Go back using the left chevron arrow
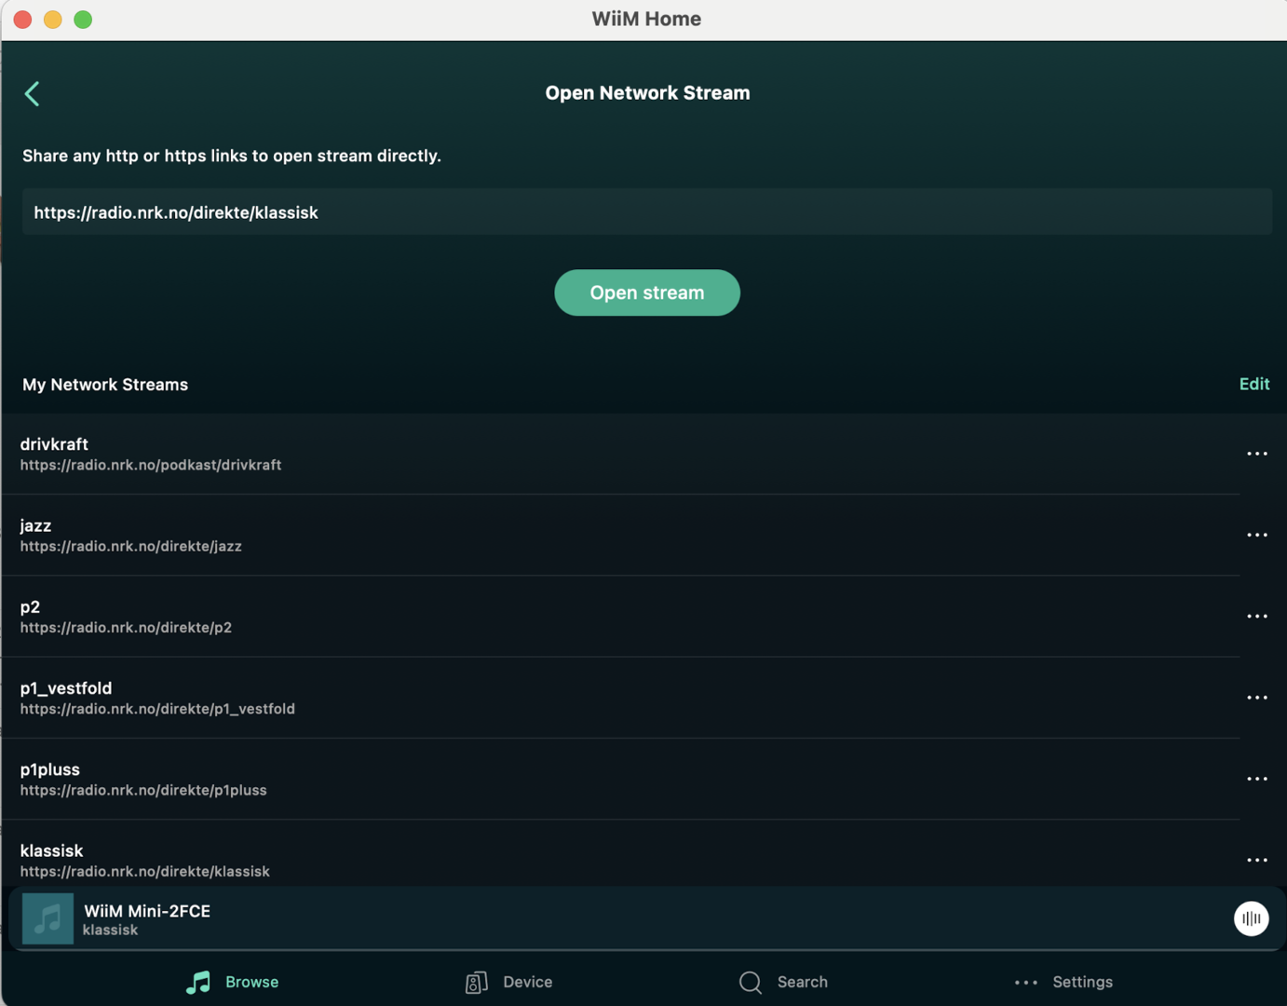The height and width of the screenshot is (1006, 1287). click(x=32, y=93)
